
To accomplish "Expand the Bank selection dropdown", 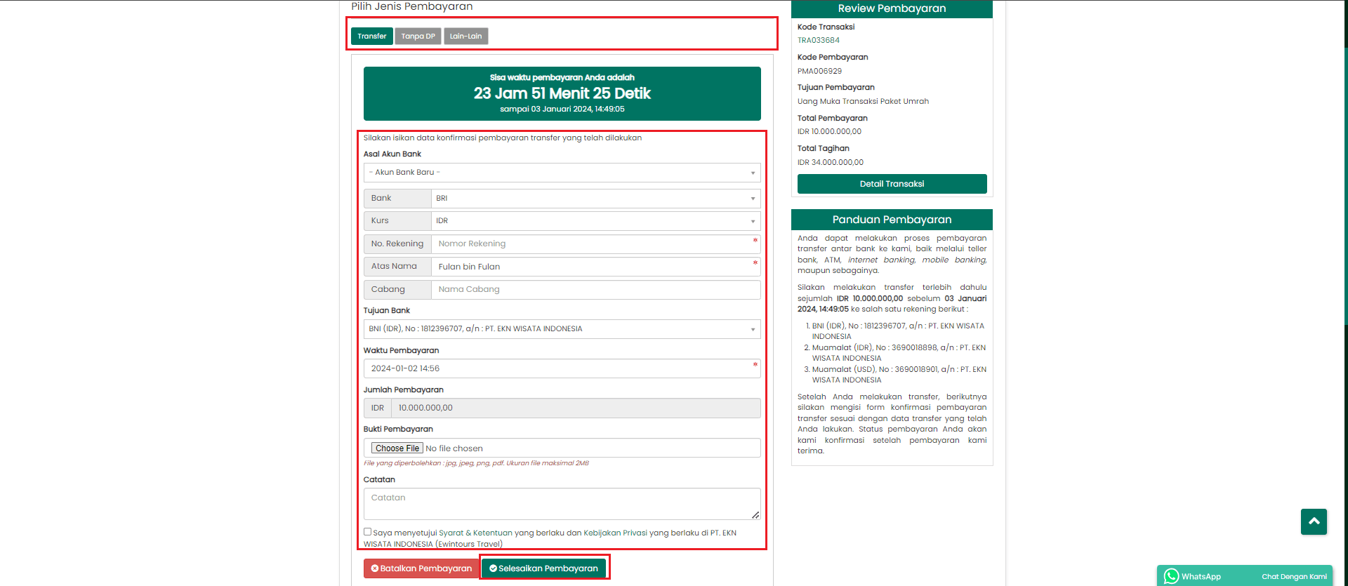I will [595, 199].
